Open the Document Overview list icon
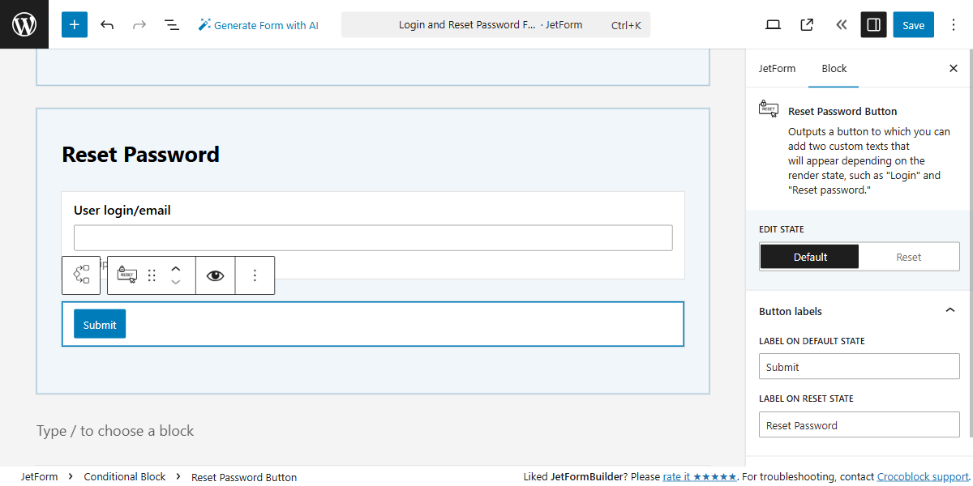The image size is (973, 486). 172,24
